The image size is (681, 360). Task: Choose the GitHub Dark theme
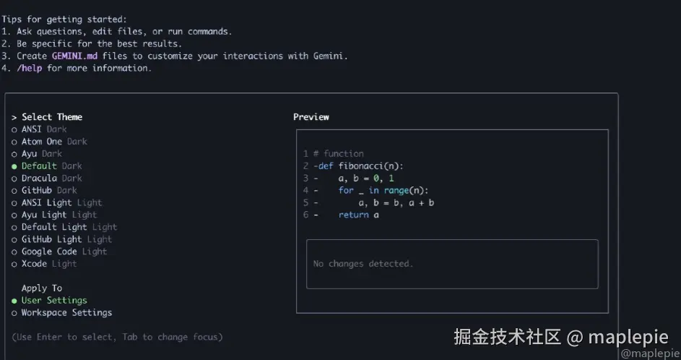(x=14, y=191)
